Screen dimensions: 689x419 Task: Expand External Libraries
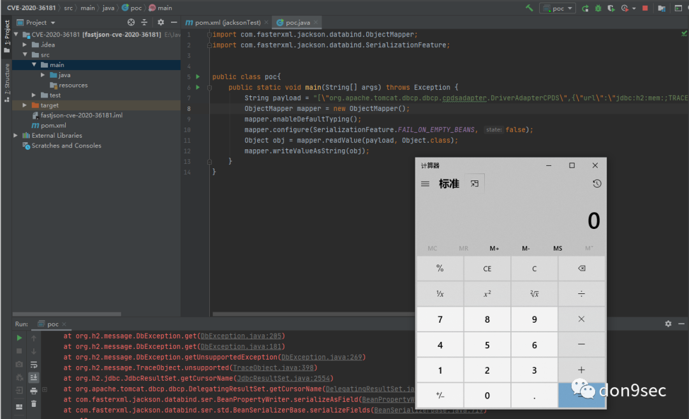coord(16,135)
